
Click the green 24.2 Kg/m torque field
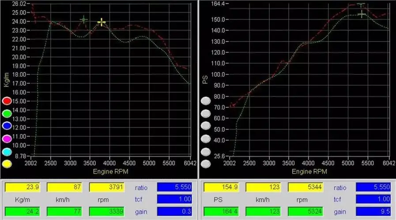(22, 212)
